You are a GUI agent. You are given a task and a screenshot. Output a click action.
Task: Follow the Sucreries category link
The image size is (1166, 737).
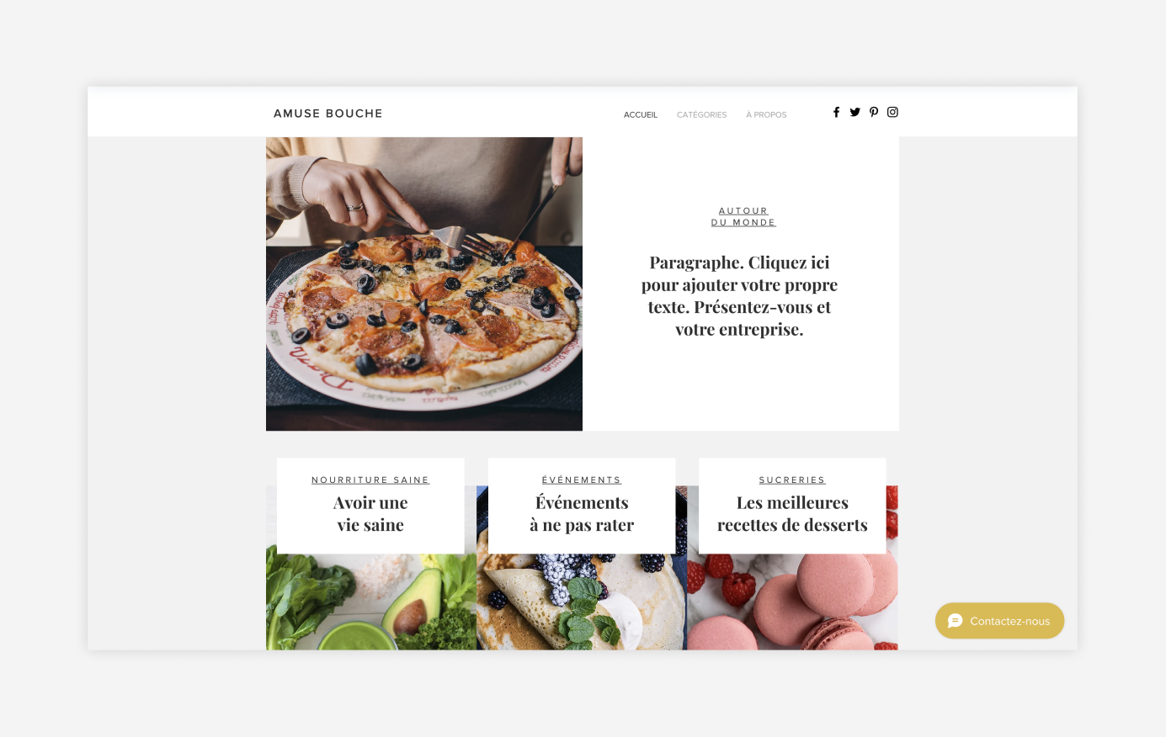pyautogui.click(x=792, y=480)
